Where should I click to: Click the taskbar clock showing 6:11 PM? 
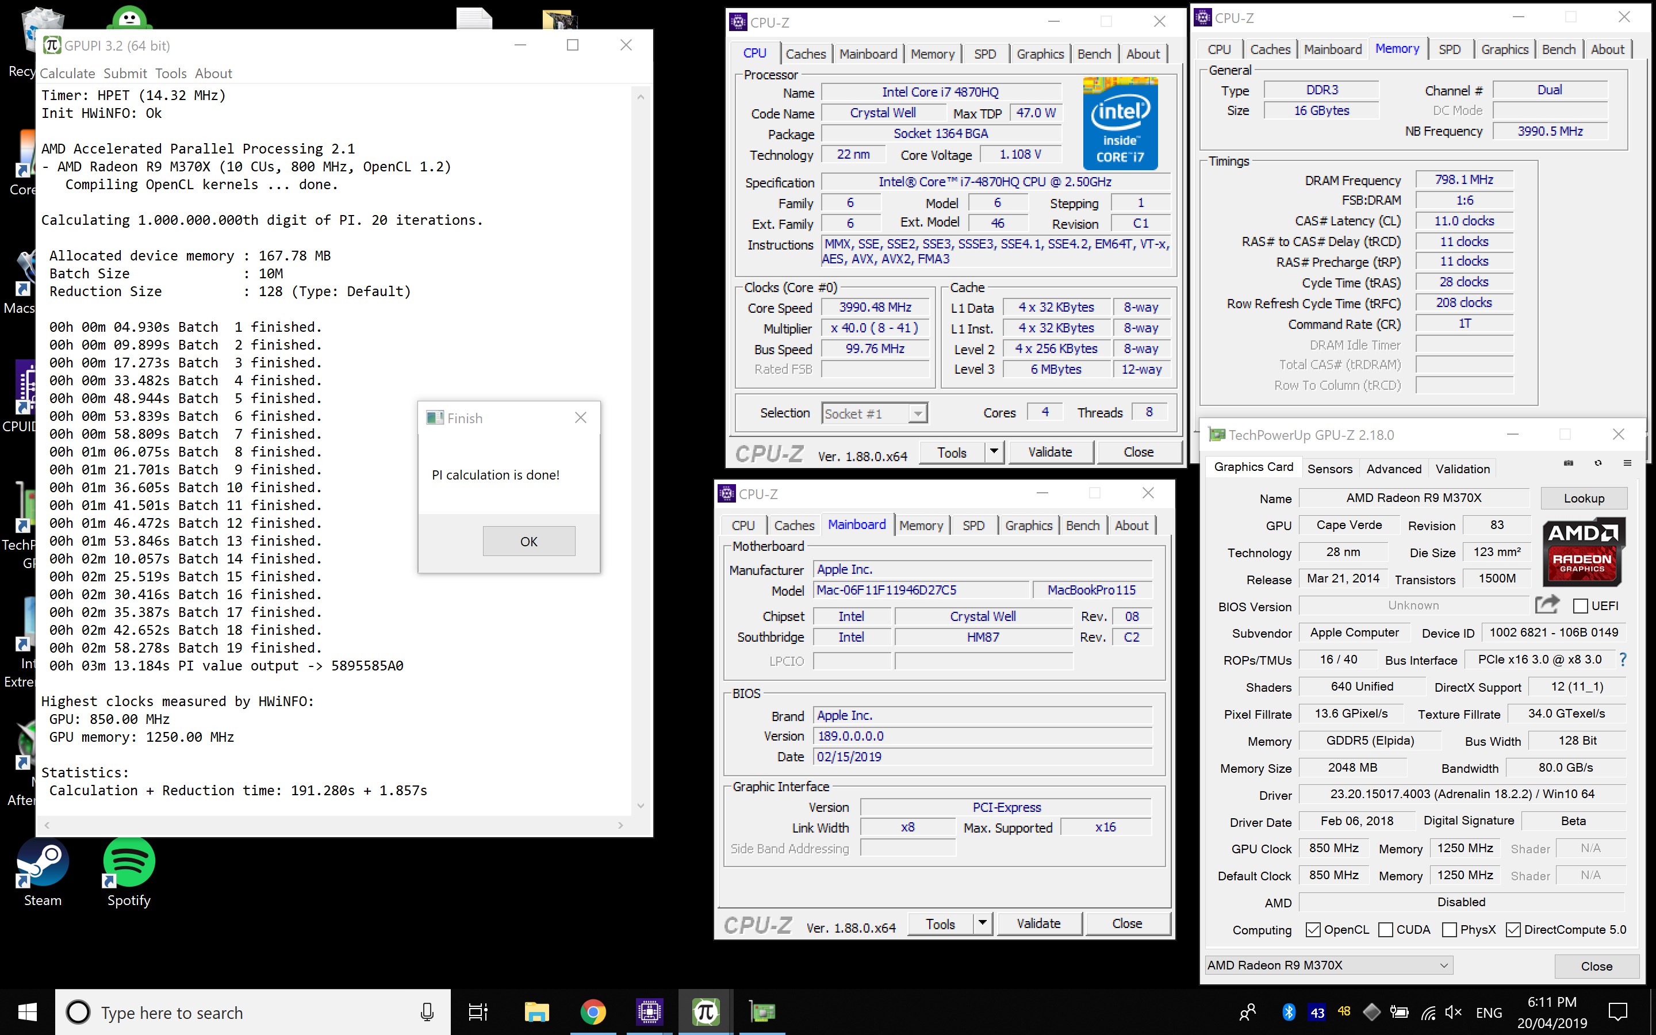(x=1551, y=1012)
